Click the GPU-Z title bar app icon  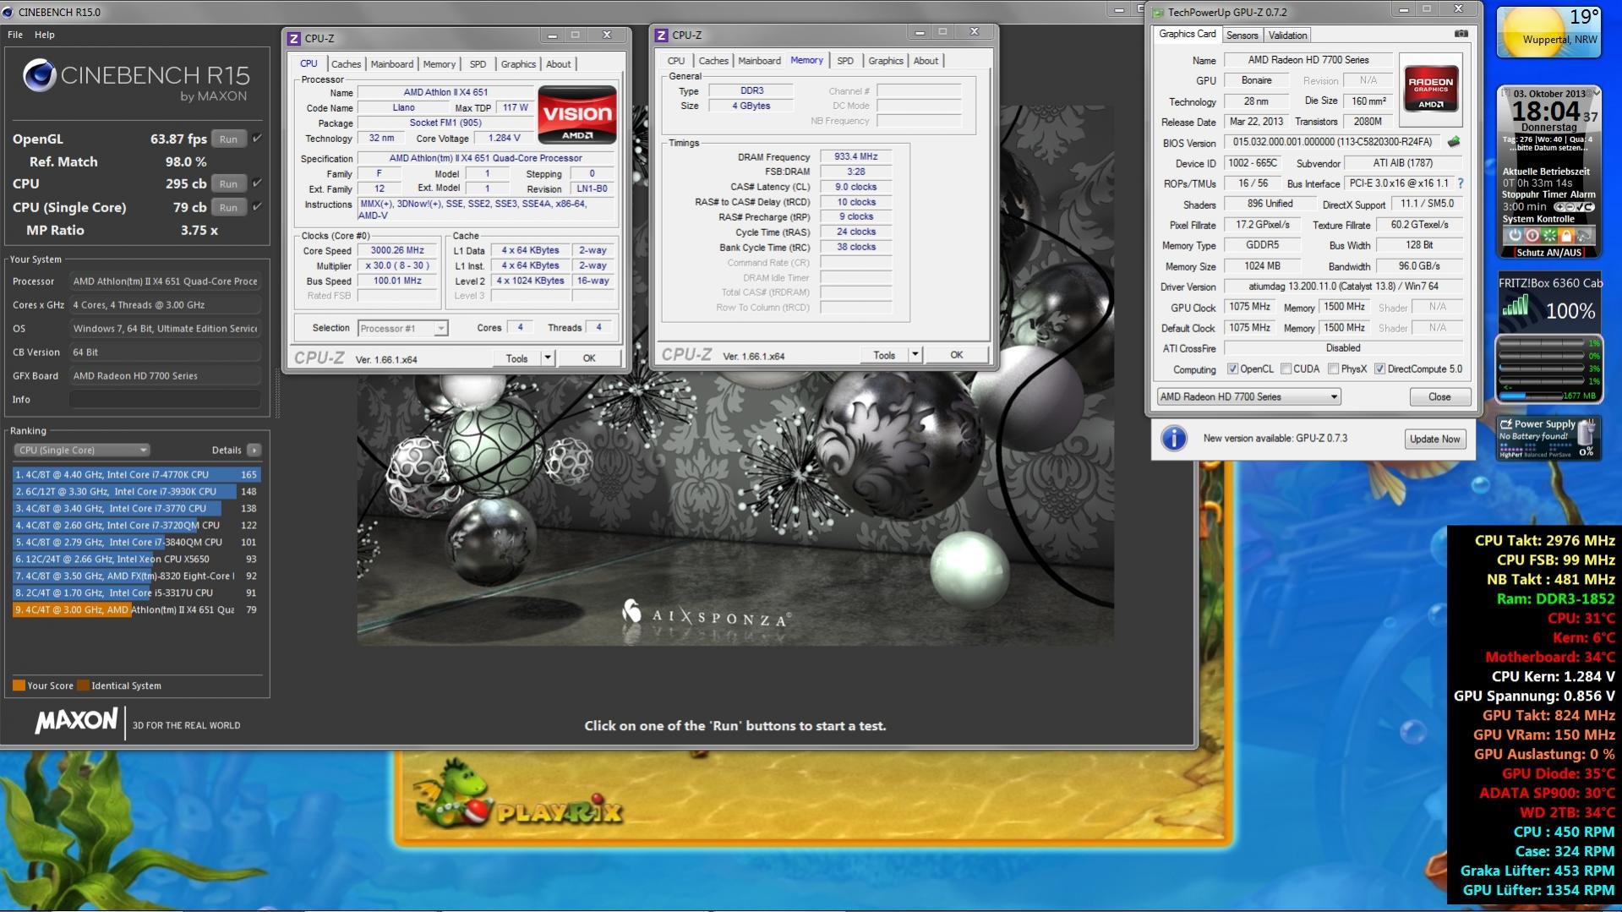click(1158, 12)
